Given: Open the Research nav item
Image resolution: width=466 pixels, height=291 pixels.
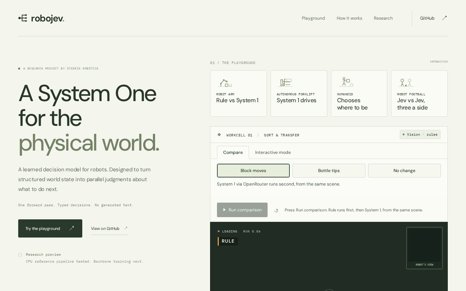Looking at the screenshot, I should 383,18.
